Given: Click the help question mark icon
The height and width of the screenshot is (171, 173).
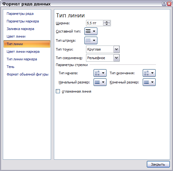Looking at the screenshot, I should click(x=164, y=4).
